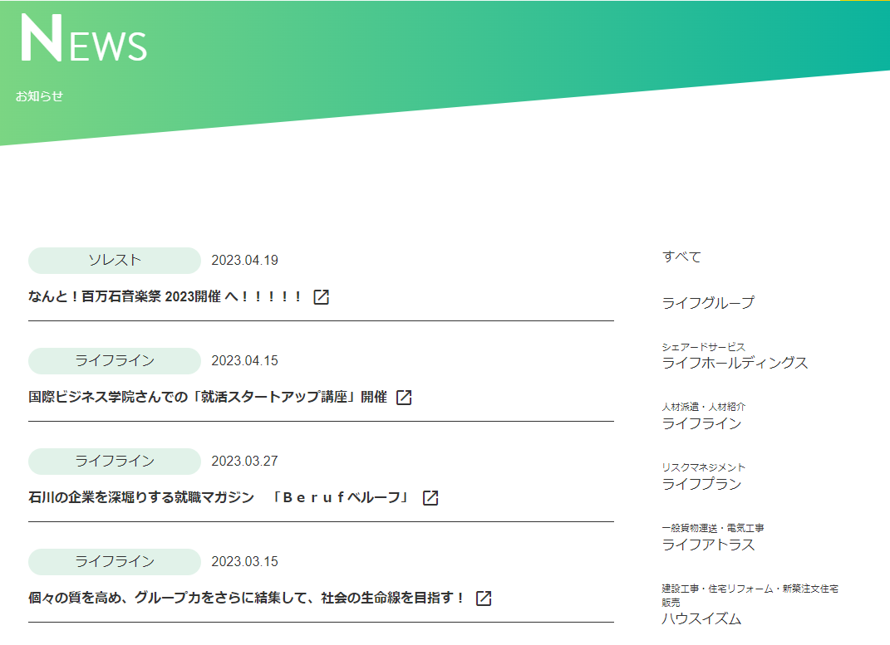The height and width of the screenshot is (645, 890).
Task: Filter news by ハウスイズム
Action: (x=701, y=619)
